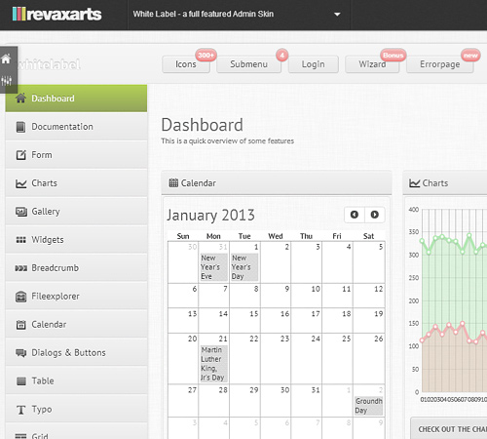Open the Widgets menu item
This screenshot has width=487, height=439.
(76, 240)
